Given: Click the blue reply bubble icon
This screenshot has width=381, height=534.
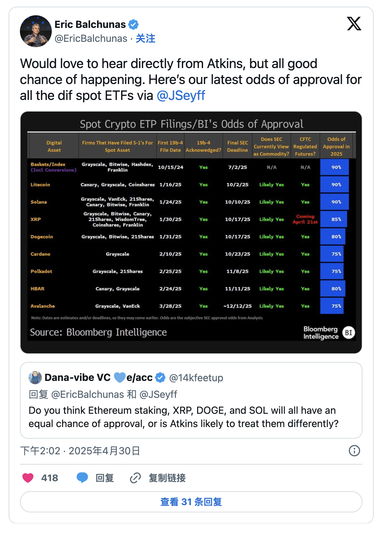Looking at the screenshot, I should (82, 478).
